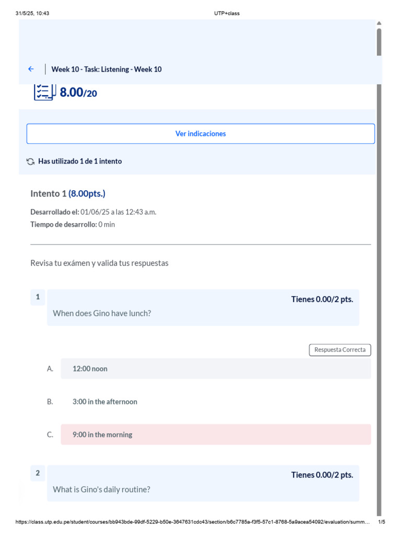
Task: Click the Respuesta Correcta label
Action: (340, 350)
